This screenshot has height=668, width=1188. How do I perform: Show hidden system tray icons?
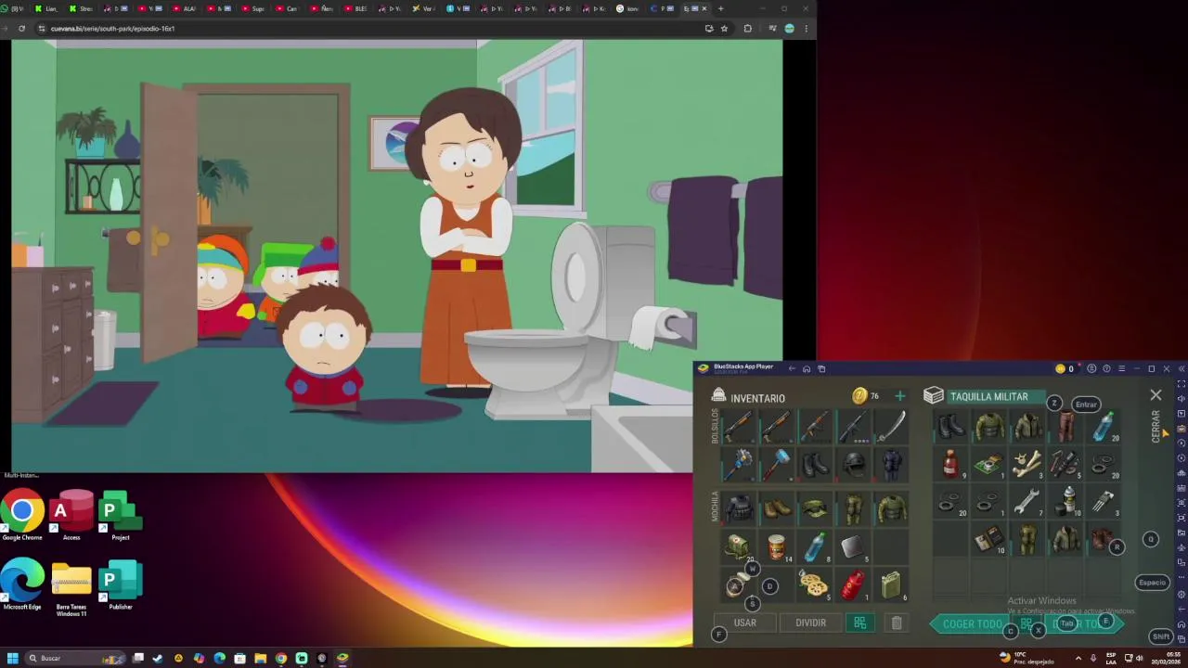coord(1078,658)
